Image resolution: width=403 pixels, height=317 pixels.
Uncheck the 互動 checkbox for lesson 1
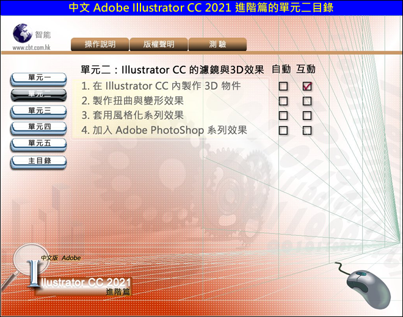(x=307, y=87)
